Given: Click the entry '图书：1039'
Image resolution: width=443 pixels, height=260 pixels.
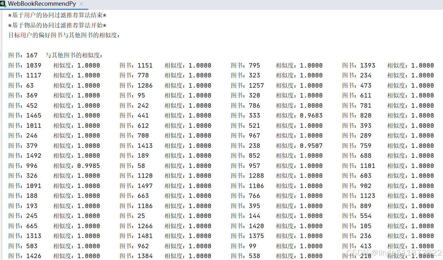Looking at the screenshot, I should [25, 65].
